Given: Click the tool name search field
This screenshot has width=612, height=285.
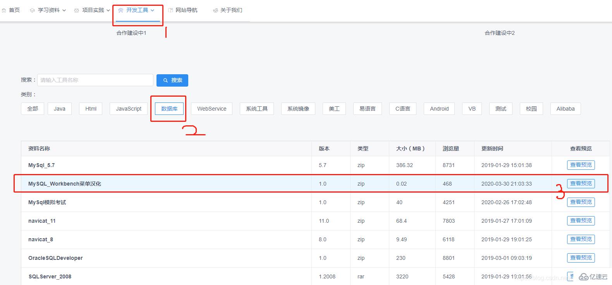Looking at the screenshot, I should click(95, 80).
